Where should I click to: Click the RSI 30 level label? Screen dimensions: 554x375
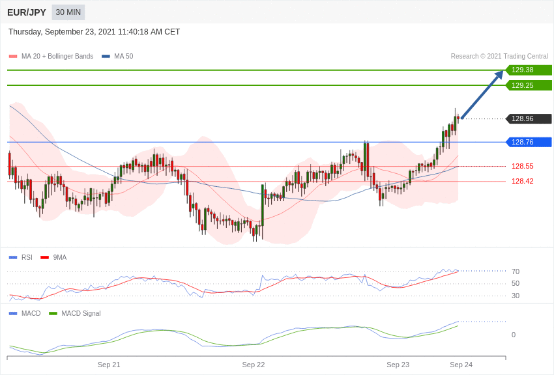point(516,296)
